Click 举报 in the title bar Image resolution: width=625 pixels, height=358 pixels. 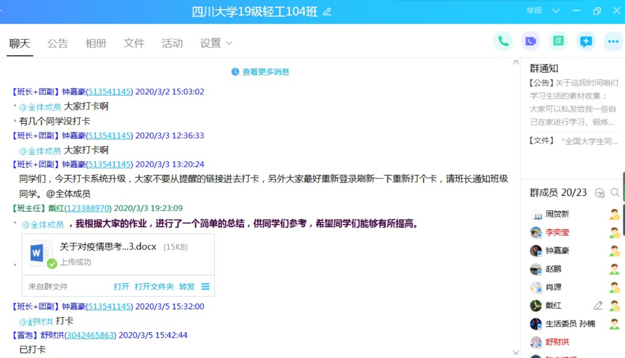click(534, 11)
